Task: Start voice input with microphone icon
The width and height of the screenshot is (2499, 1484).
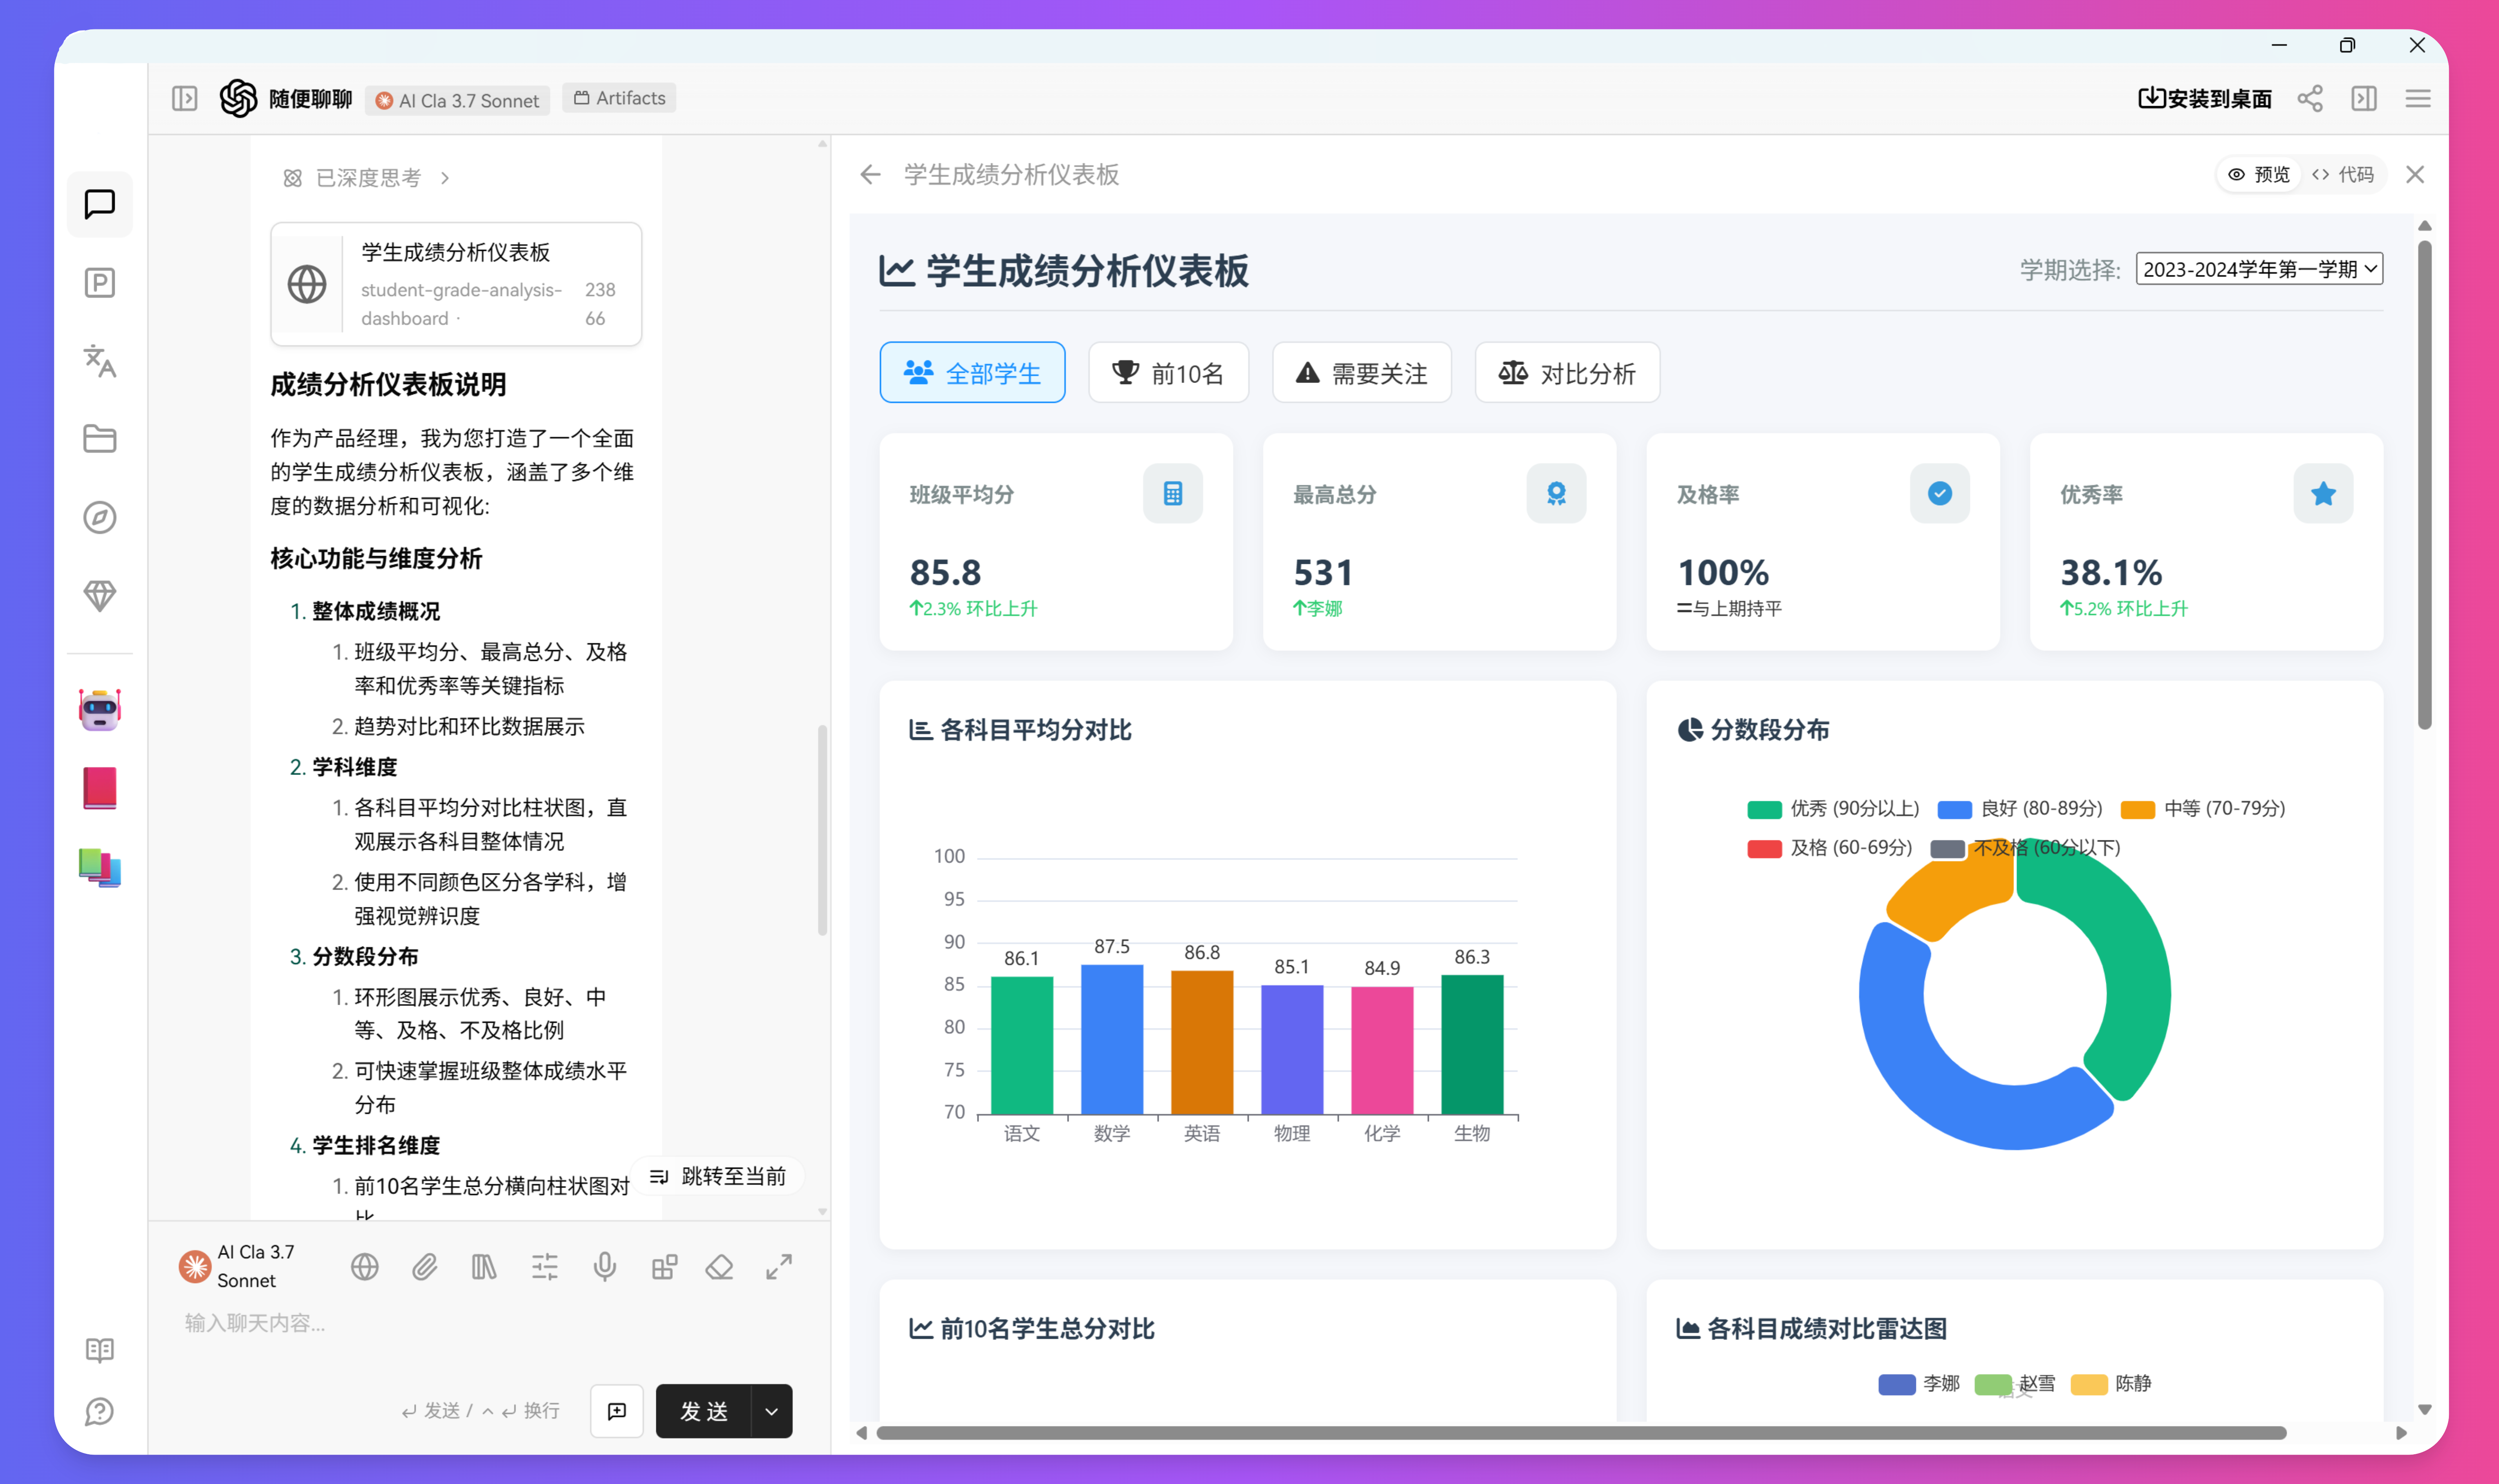Action: [x=604, y=1267]
